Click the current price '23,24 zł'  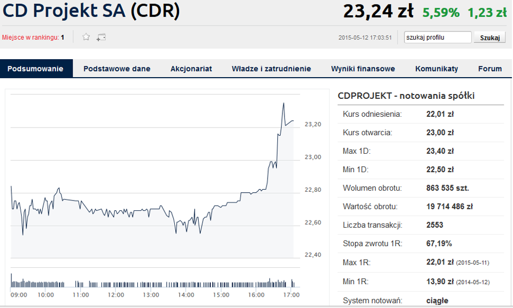click(x=378, y=11)
